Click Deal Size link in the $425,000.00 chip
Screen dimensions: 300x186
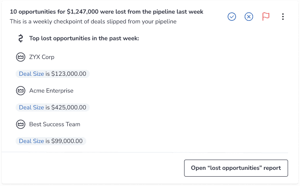point(32,107)
